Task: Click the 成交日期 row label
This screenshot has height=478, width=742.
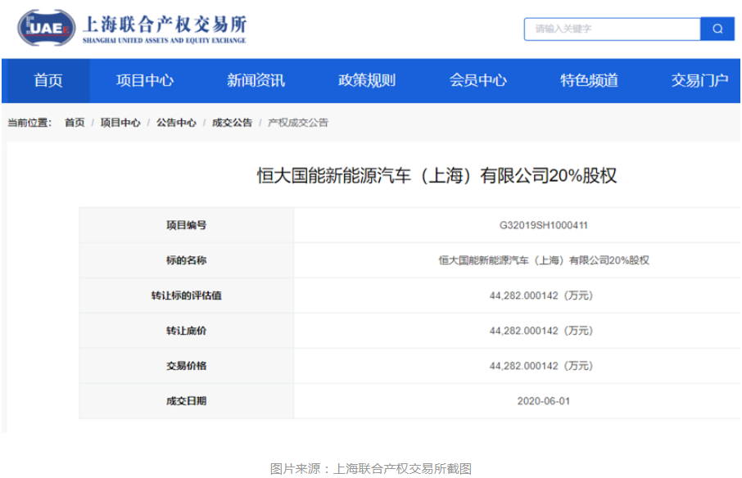Action: [186, 401]
